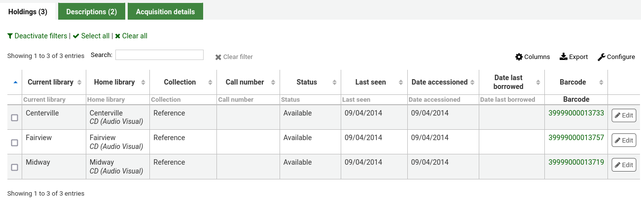Tick the Fairview row checkbox
The image size is (641, 204).
[x=15, y=143]
